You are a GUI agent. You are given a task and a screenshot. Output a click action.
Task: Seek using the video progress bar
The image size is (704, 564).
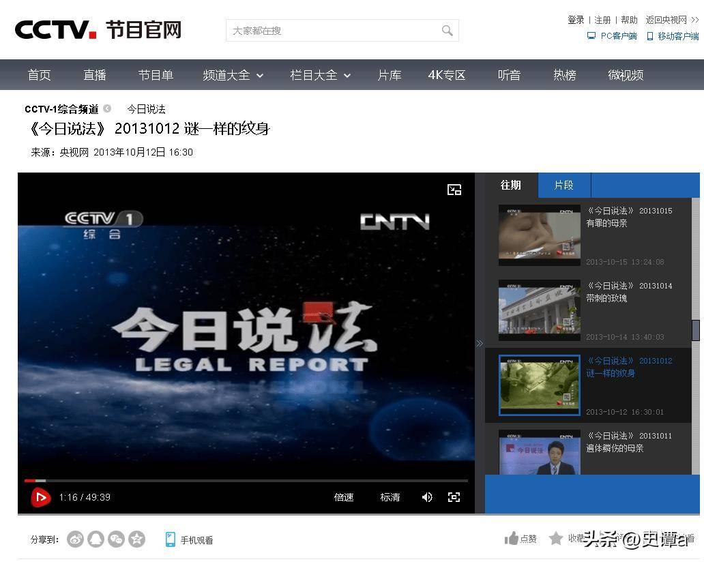[246, 481]
